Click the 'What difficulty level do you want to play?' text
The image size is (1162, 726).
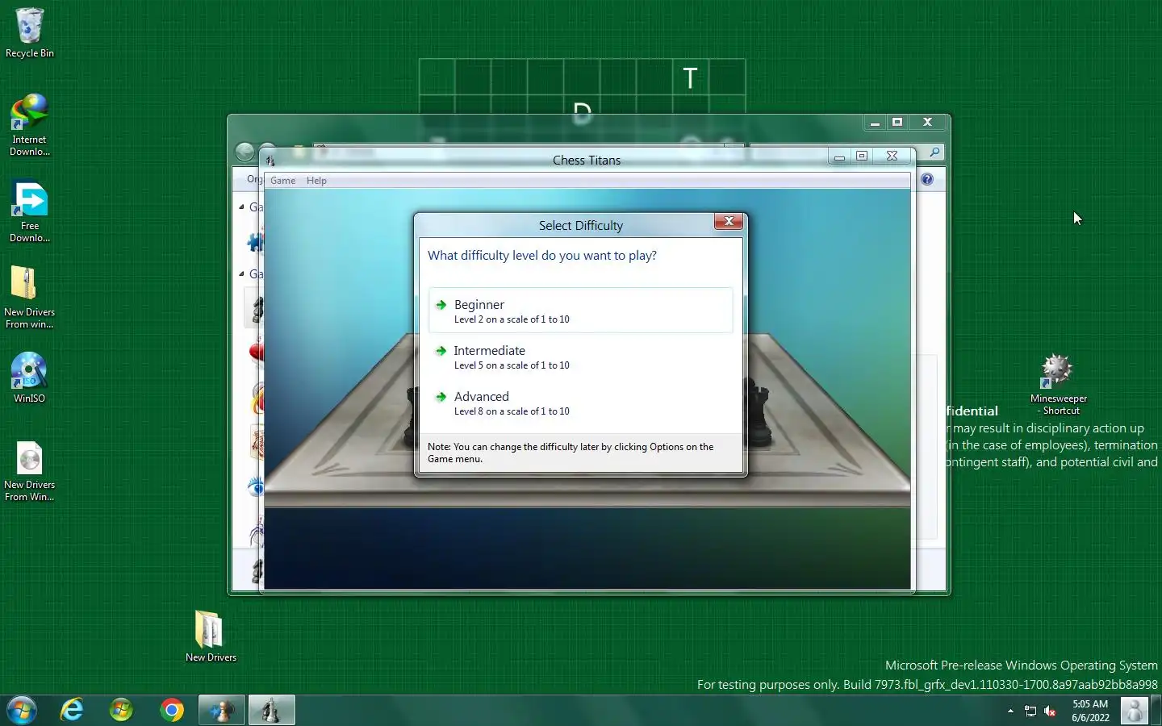[542, 256]
